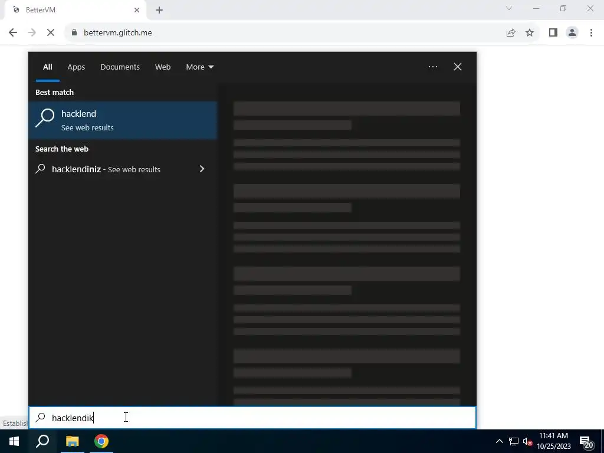Close the BetterVM tab
Screen dimensions: 604x453
pyautogui.click(x=137, y=10)
